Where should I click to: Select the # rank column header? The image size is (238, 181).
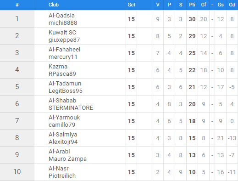[x=17, y=5]
